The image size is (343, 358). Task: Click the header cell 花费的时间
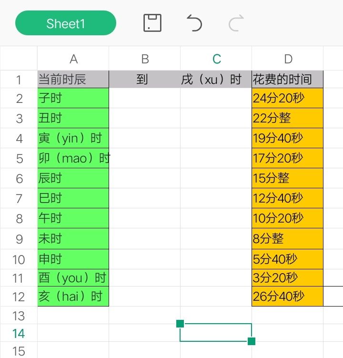288,80
